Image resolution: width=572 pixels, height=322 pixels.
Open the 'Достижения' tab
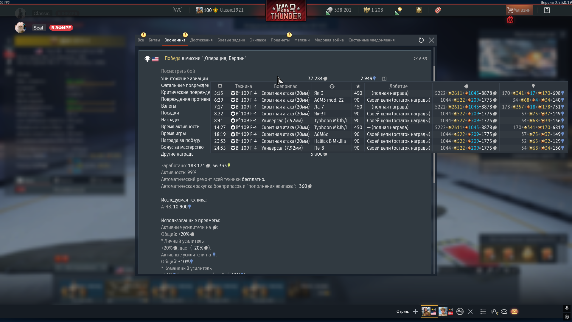(x=201, y=40)
